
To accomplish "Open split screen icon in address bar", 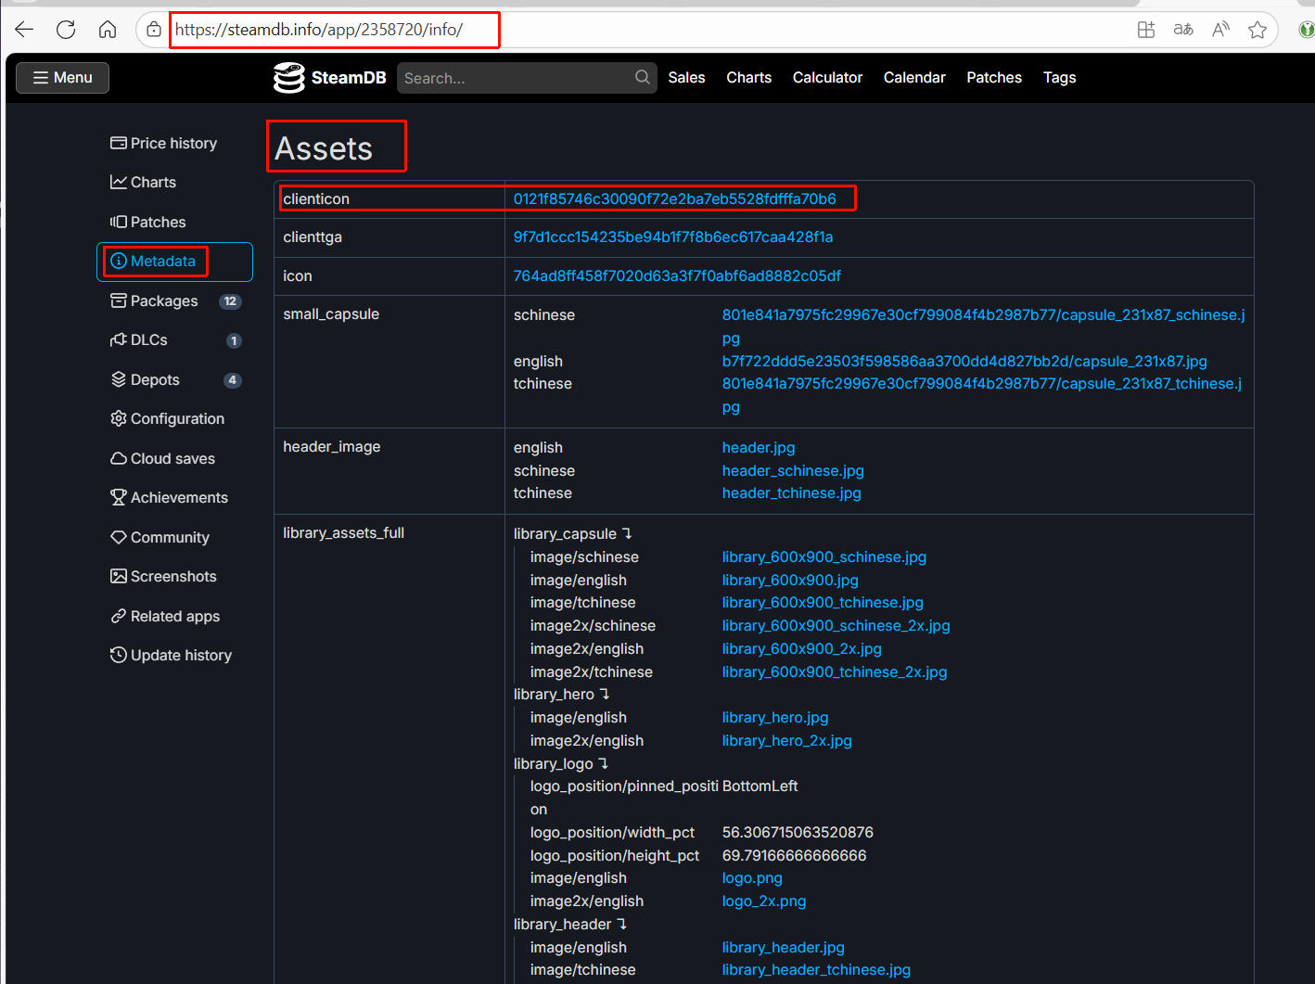I will (1146, 30).
